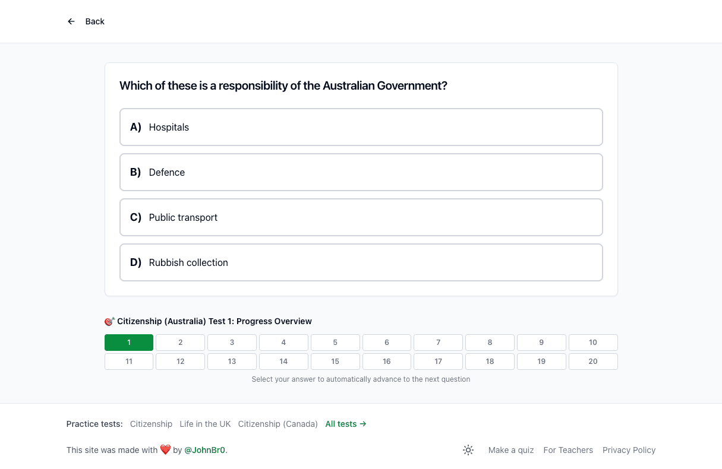The width and height of the screenshot is (722, 469).
Task: Click the Back label text
Action: (x=95, y=21)
